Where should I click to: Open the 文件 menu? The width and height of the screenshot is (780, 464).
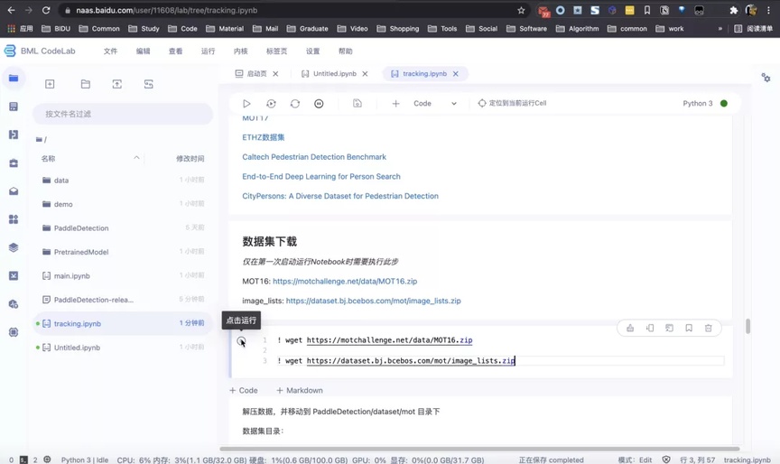[110, 51]
